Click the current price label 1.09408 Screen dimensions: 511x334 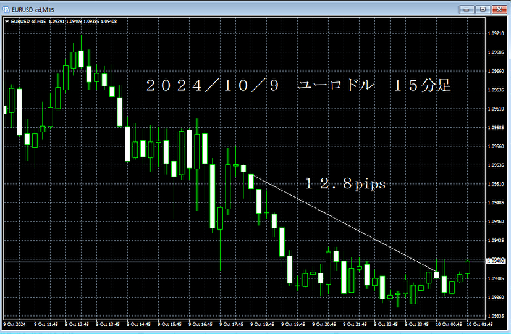click(496, 261)
